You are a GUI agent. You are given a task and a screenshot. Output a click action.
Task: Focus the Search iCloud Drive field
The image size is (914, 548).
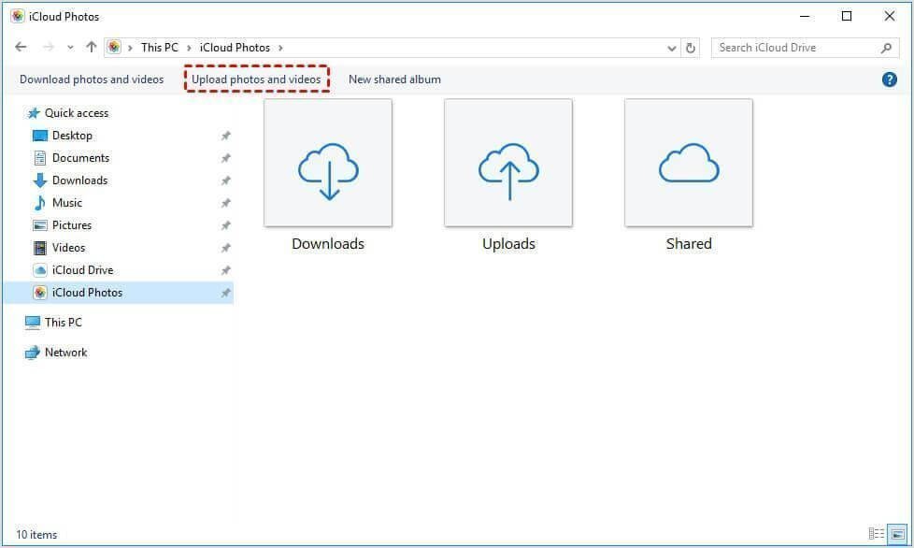point(806,48)
